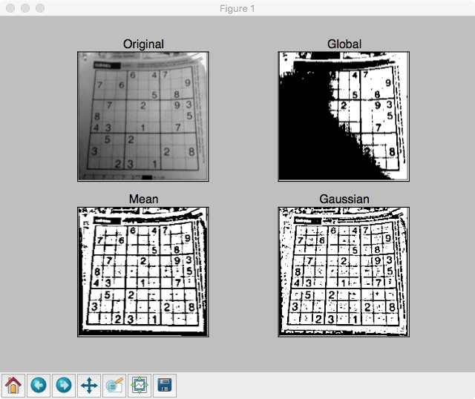Click the Home reset view icon
The width and height of the screenshot is (475, 399).
click(x=13, y=386)
